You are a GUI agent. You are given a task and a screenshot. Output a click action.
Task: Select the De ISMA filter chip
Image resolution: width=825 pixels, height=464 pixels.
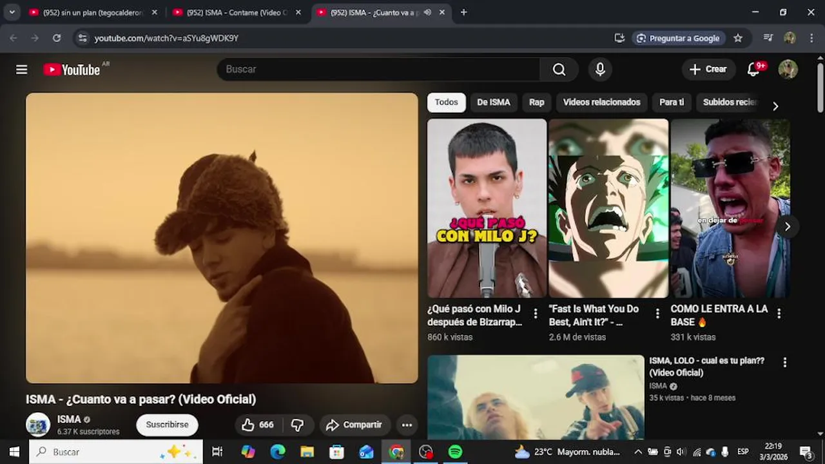click(493, 102)
